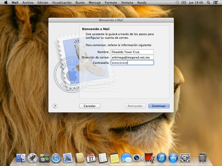Open the Ventana menu
The image size is (222, 166).
(127, 2)
